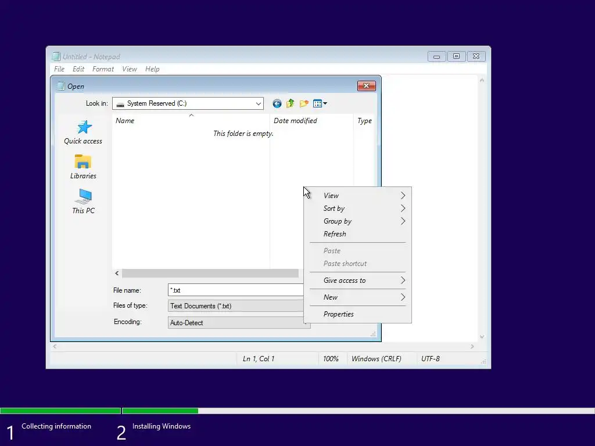
Task: Click the UTF-8 status bar entry
Action: point(431,359)
